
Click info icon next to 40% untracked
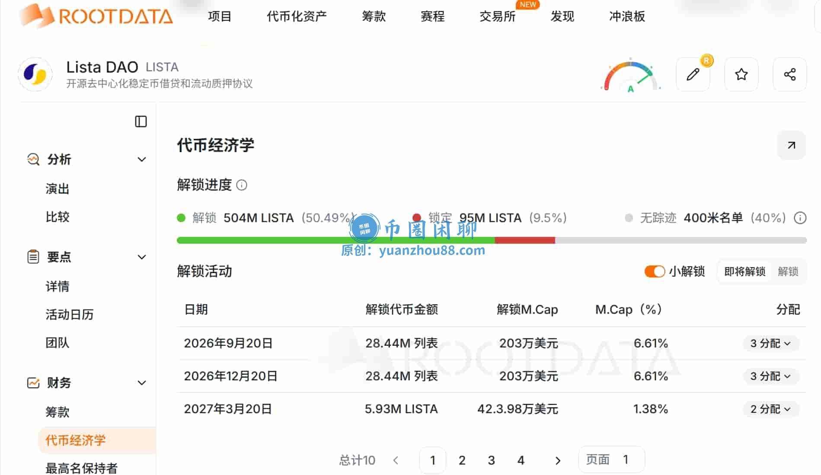[x=800, y=218]
